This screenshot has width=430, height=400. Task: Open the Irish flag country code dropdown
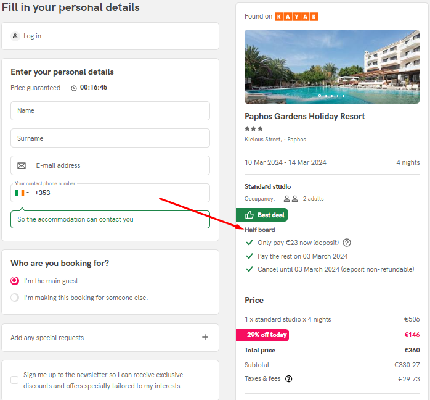pos(22,193)
